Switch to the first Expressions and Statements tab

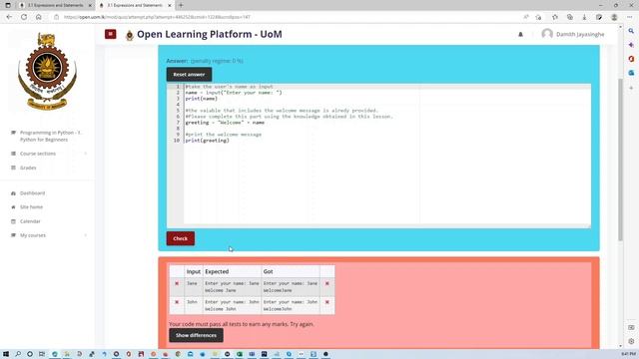tap(55, 5)
